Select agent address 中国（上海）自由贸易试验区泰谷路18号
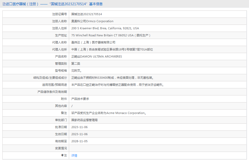This screenshot has width=249, height=160. (x=112, y=49)
